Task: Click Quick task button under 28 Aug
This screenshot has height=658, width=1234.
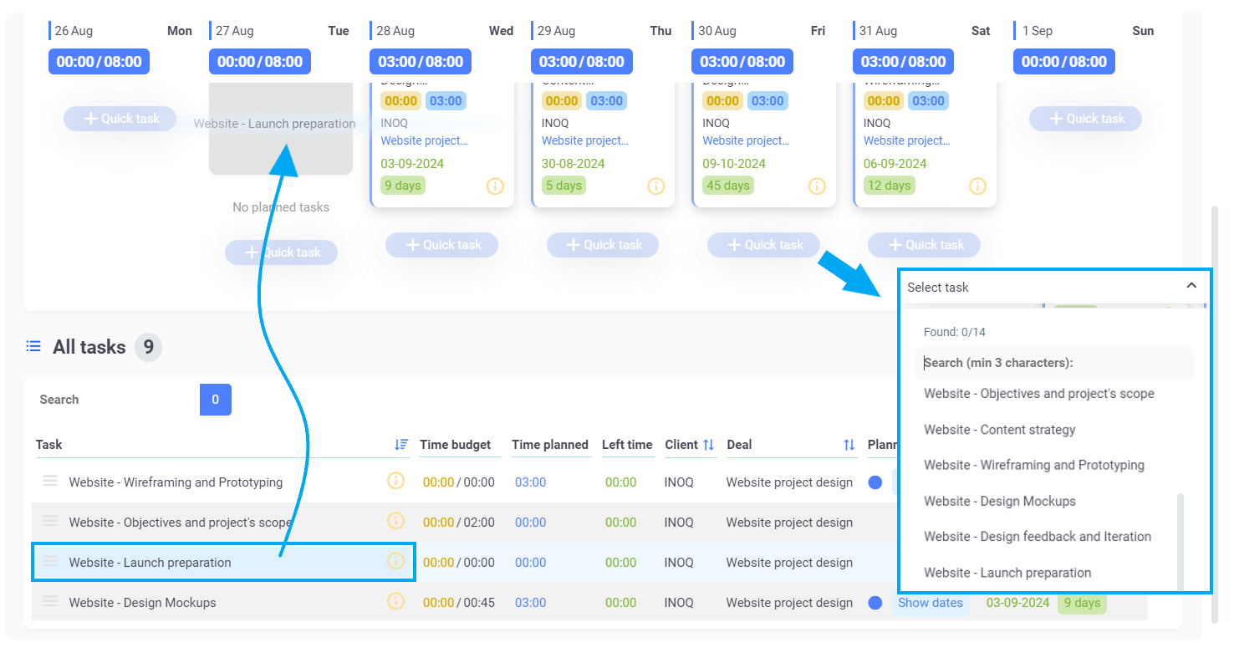Action: point(441,245)
